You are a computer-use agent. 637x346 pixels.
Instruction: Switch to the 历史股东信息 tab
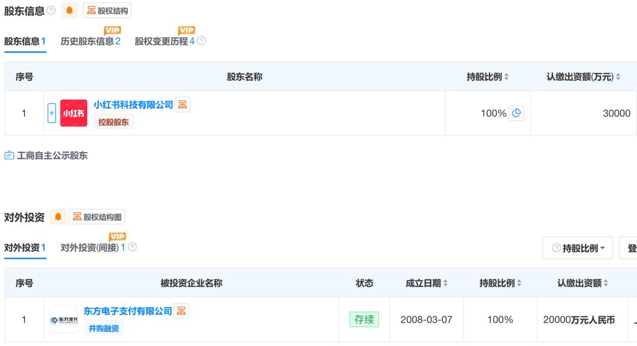pyautogui.click(x=88, y=41)
